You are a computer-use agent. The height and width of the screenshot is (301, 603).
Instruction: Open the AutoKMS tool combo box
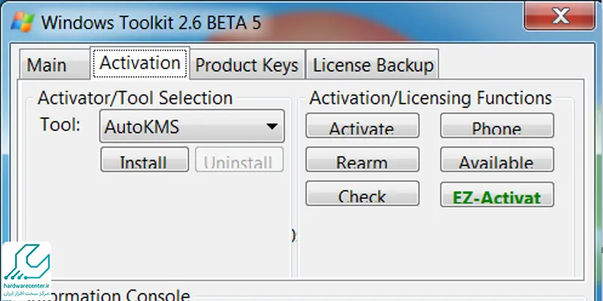point(192,126)
